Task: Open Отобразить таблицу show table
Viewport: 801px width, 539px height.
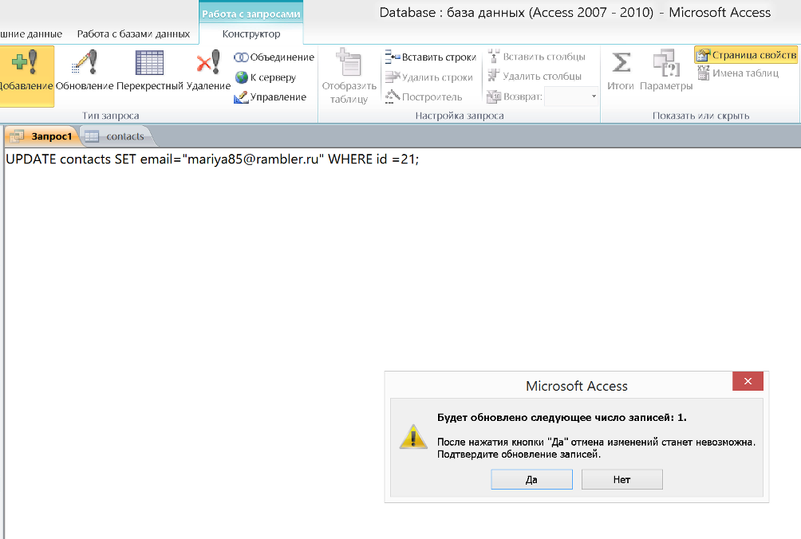Action: [349, 77]
